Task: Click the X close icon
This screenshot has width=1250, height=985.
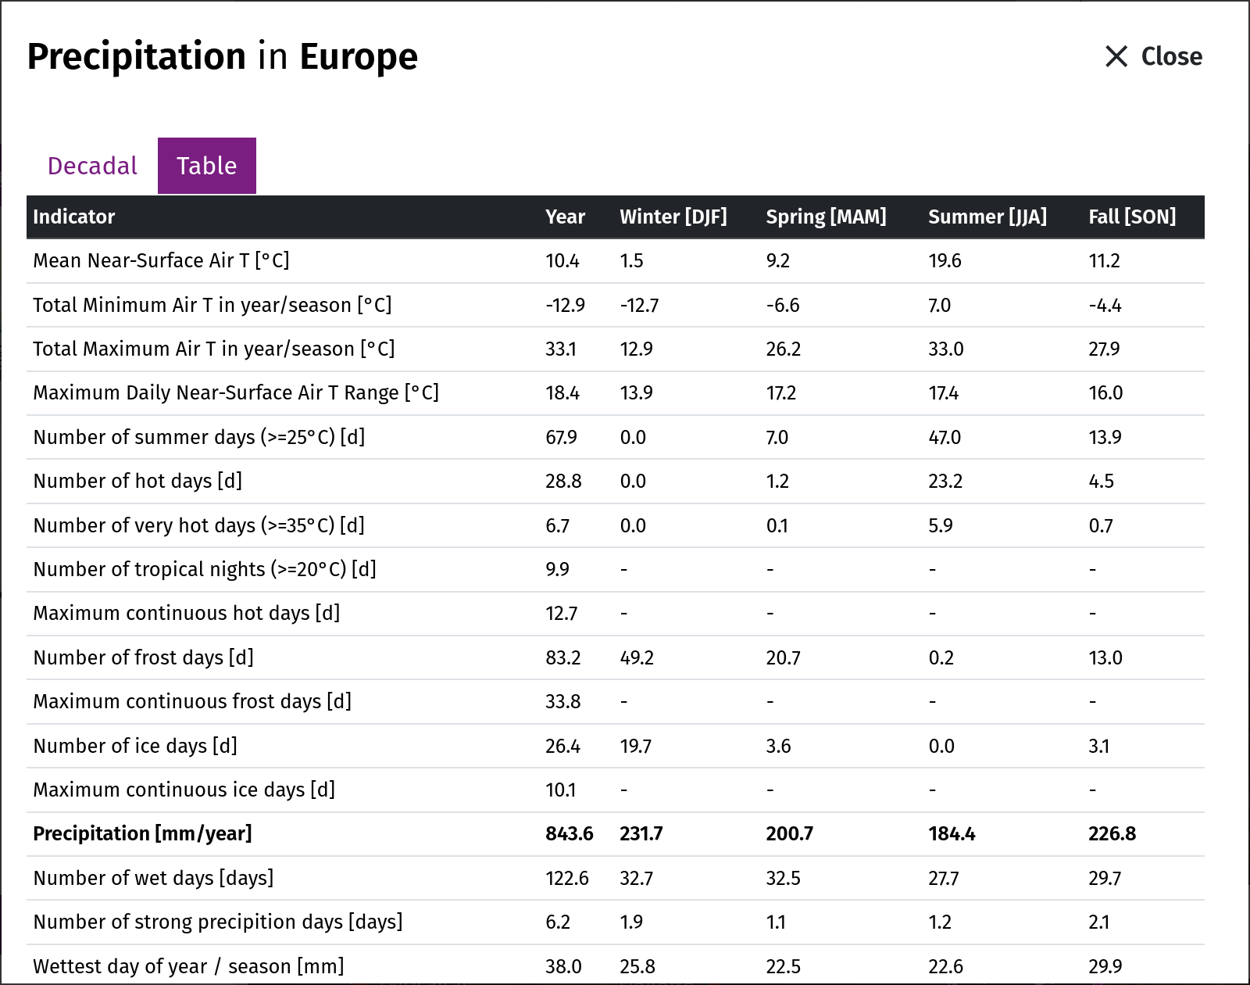Action: (x=1116, y=56)
